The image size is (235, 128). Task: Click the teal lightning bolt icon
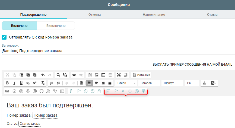coord(71,91)
